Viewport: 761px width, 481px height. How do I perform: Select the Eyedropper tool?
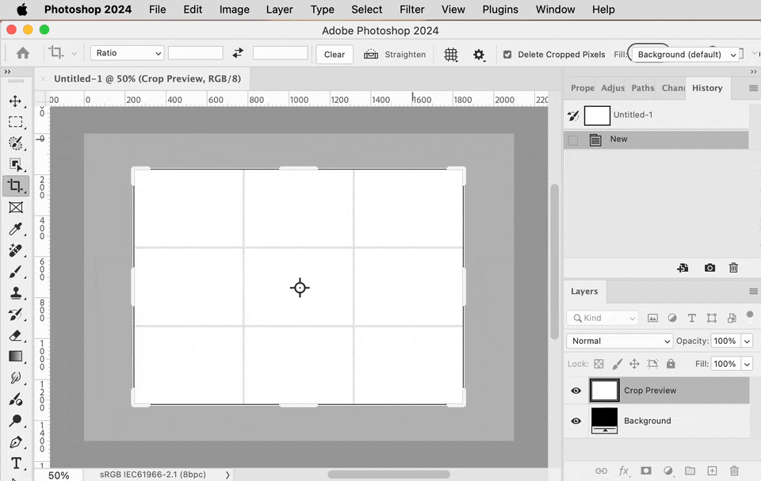pyautogui.click(x=16, y=228)
